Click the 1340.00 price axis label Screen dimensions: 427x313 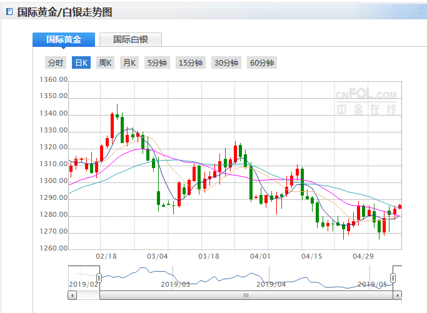click(54, 113)
